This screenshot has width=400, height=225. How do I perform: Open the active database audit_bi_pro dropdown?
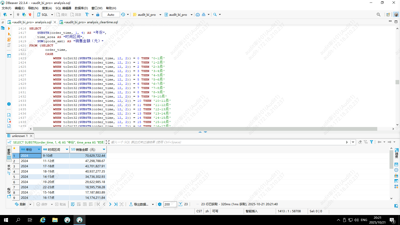point(178,14)
